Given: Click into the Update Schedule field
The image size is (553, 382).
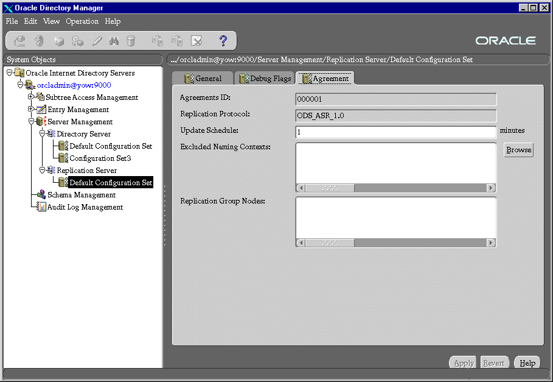Looking at the screenshot, I should [395, 132].
